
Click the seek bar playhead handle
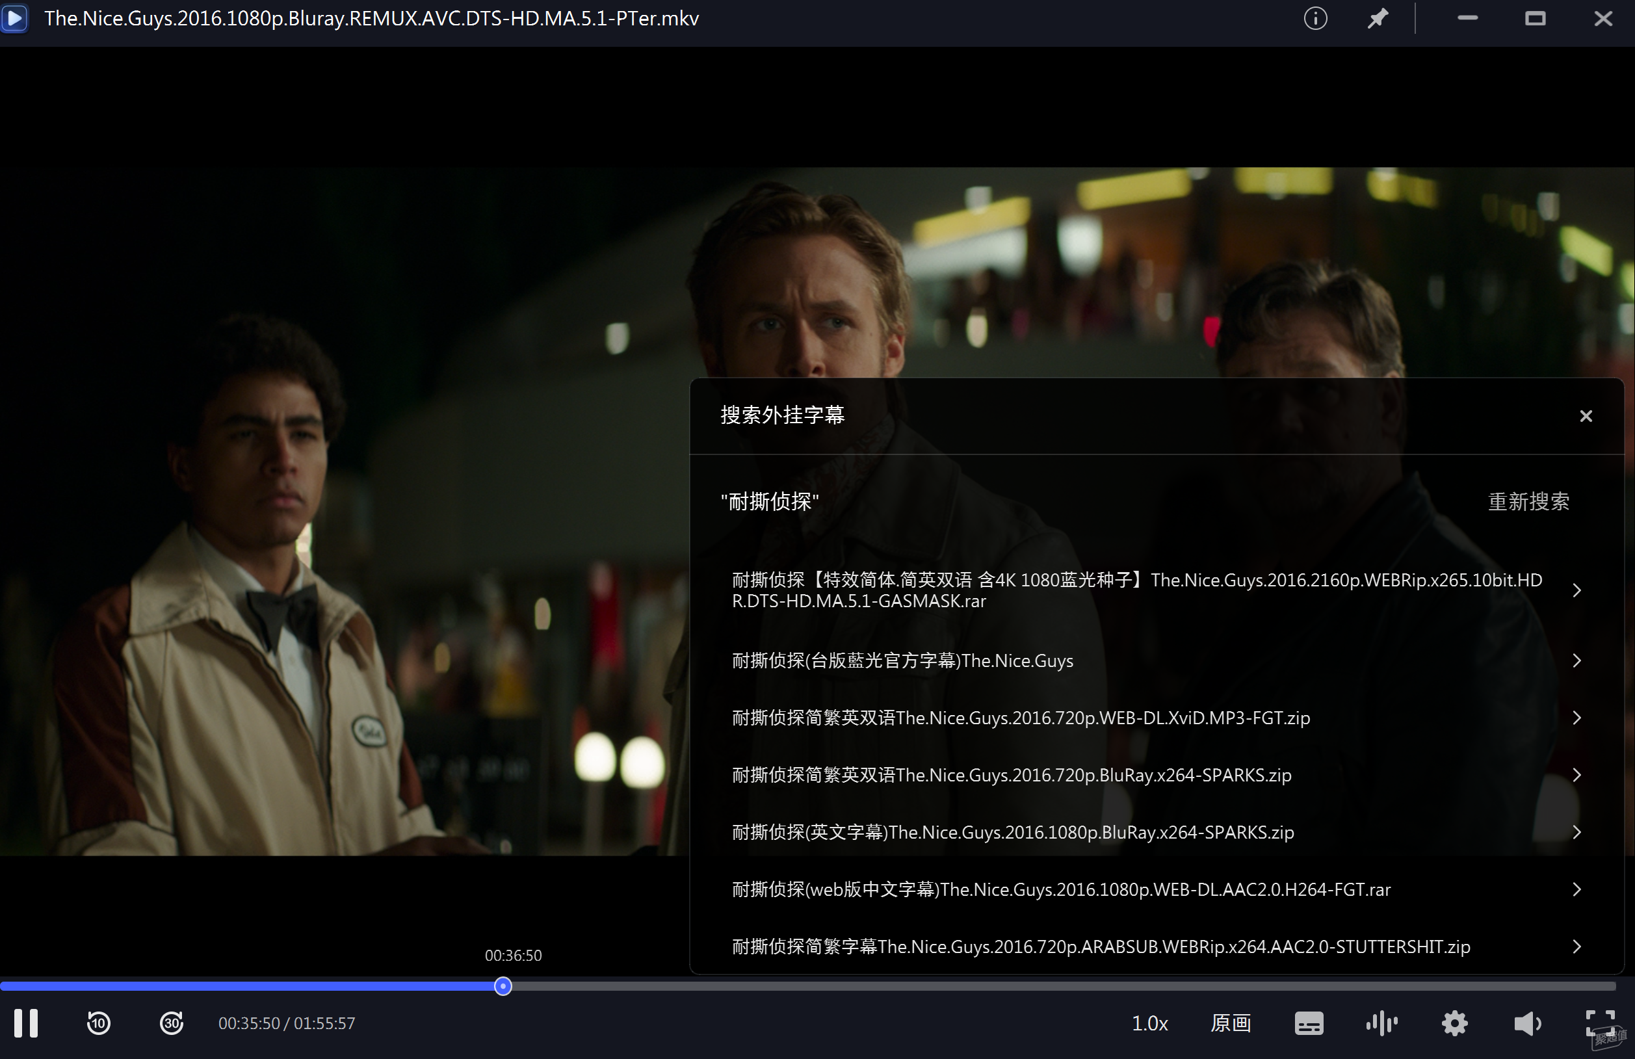click(x=503, y=986)
